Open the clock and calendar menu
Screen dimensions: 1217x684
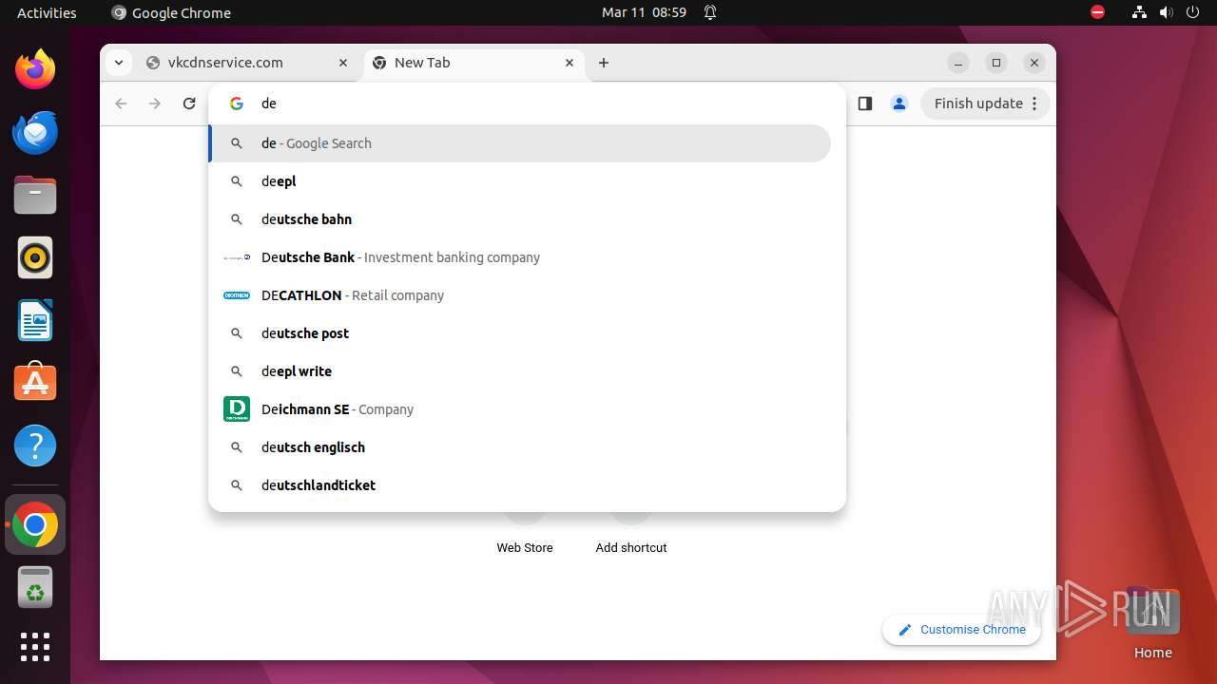tap(644, 12)
